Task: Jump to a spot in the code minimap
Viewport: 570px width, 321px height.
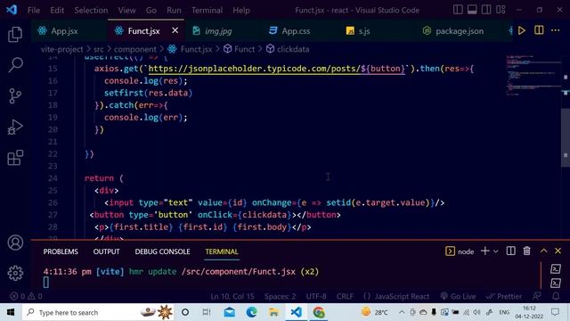Action: tap(533, 75)
